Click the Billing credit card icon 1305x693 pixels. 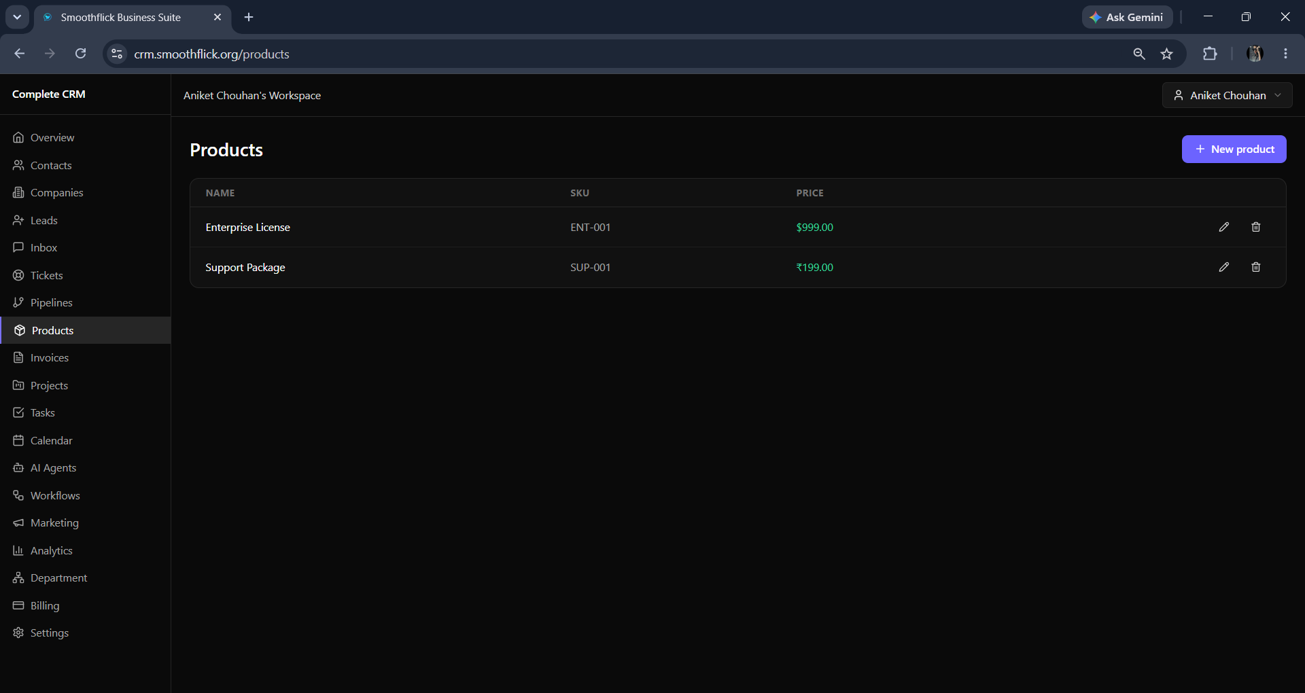tap(18, 605)
